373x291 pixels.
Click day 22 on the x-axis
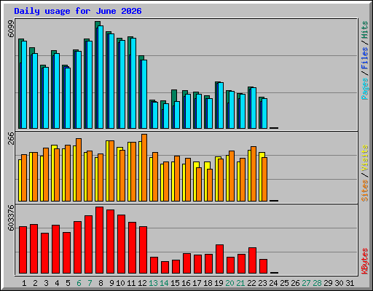[251, 283]
